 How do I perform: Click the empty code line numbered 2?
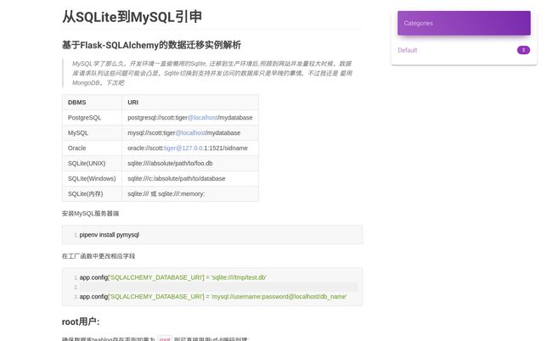(x=218, y=288)
